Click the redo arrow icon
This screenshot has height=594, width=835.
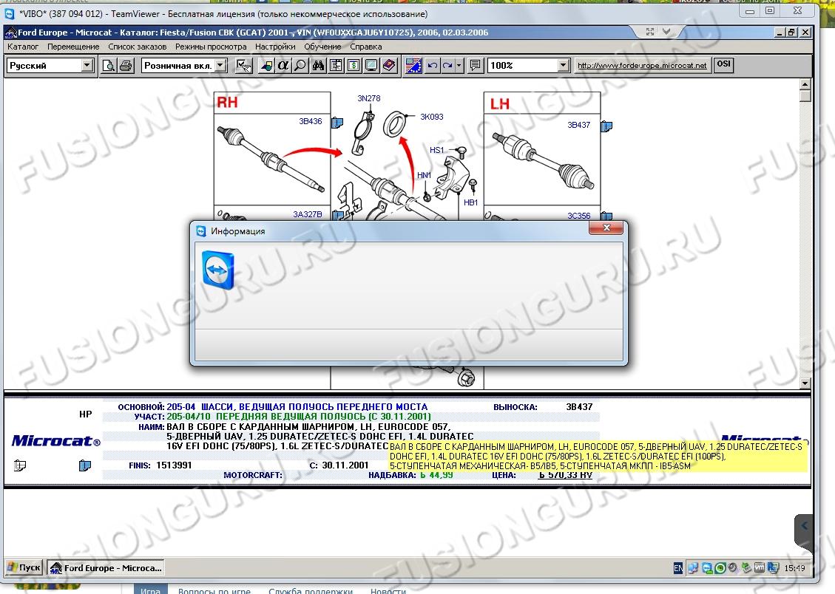click(x=448, y=66)
